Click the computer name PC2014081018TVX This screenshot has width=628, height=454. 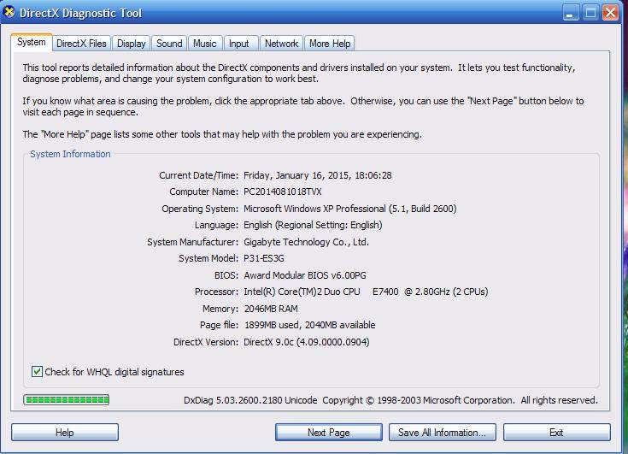coord(282,192)
